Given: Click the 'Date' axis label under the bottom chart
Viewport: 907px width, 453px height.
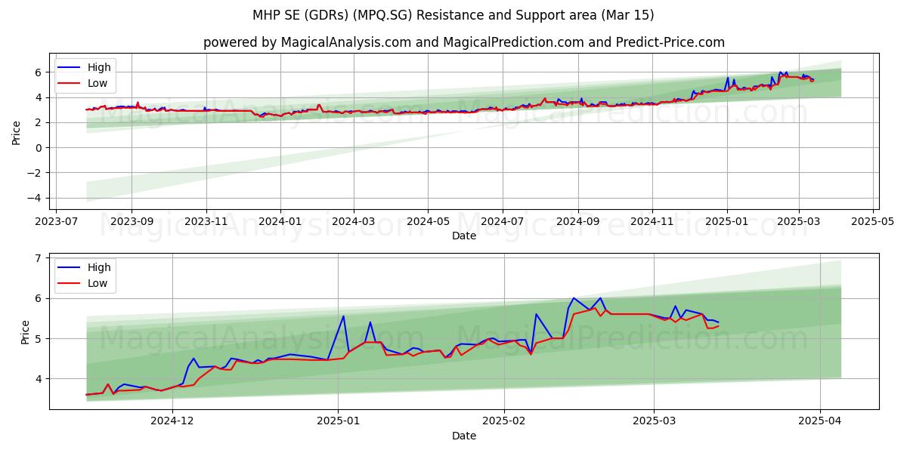Looking at the screenshot, I should [x=464, y=436].
